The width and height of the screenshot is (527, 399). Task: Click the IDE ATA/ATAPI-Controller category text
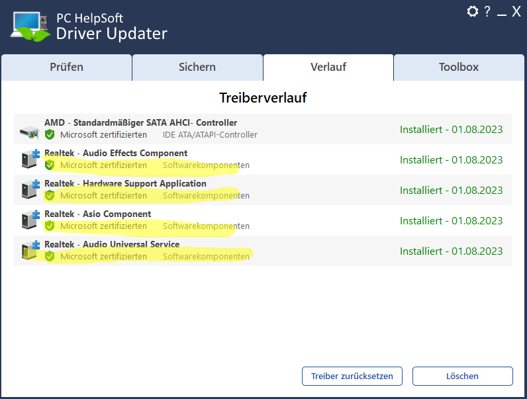click(210, 135)
